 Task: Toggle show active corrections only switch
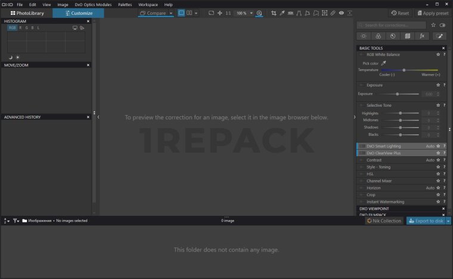(442, 25)
